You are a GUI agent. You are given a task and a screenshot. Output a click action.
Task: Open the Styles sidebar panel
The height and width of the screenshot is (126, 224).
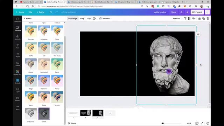17,55
